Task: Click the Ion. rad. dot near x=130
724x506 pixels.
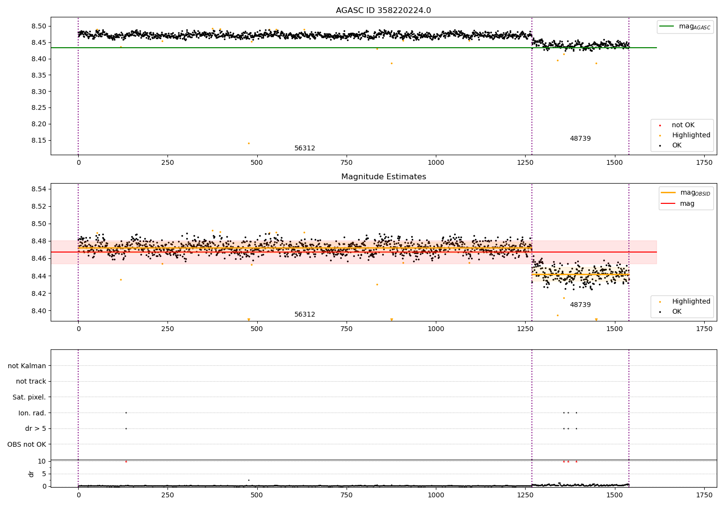Action: tap(126, 413)
